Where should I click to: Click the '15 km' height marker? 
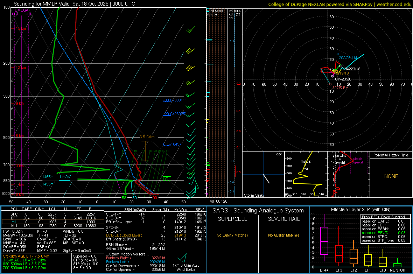coord(21,28)
